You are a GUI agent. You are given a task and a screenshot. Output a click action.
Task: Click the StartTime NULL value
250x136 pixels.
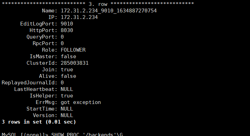[67, 109]
